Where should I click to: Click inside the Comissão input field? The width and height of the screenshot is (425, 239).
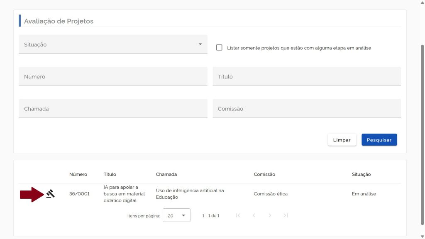pyautogui.click(x=306, y=108)
